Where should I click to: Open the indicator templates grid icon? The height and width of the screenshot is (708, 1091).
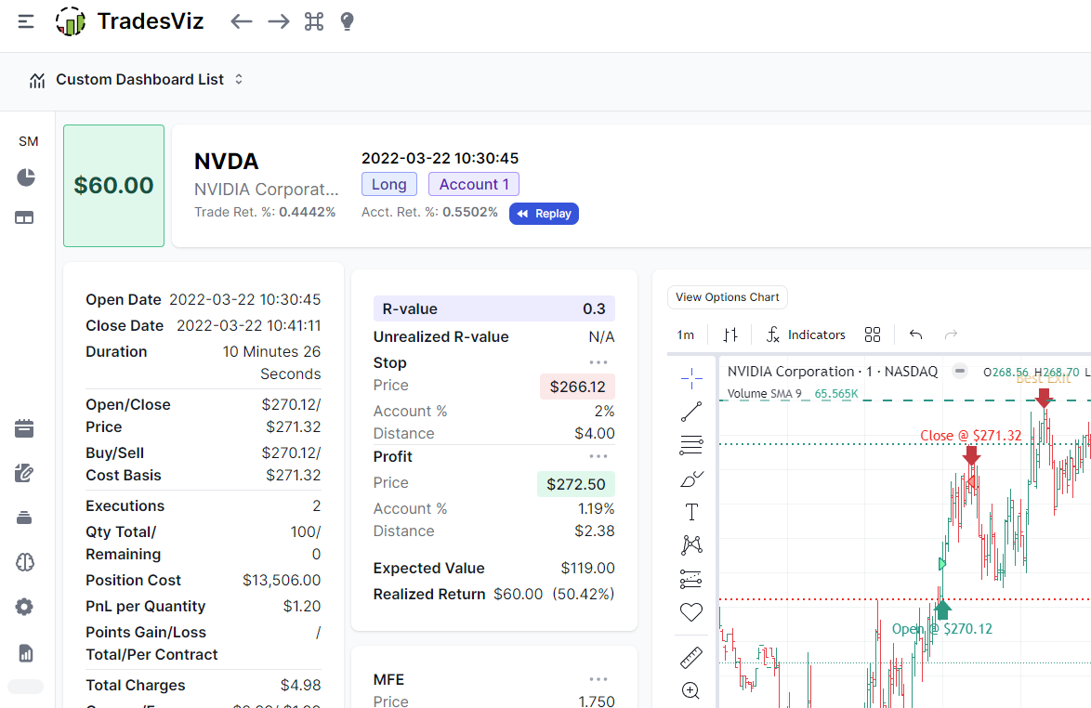(x=873, y=335)
